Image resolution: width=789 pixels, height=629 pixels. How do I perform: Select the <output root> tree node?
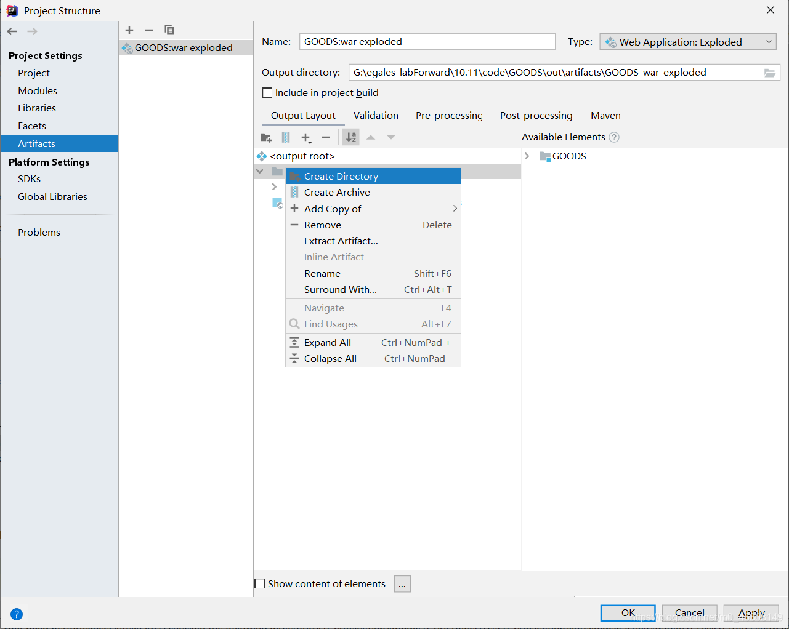[x=302, y=156]
